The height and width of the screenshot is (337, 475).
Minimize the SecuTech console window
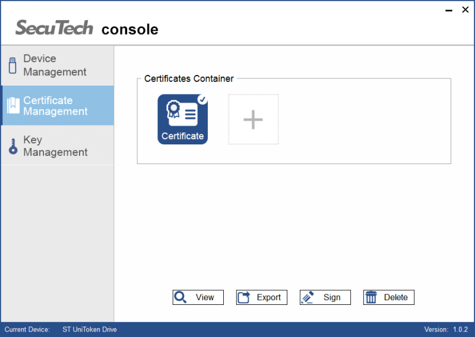pyautogui.click(x=449, y=10)
